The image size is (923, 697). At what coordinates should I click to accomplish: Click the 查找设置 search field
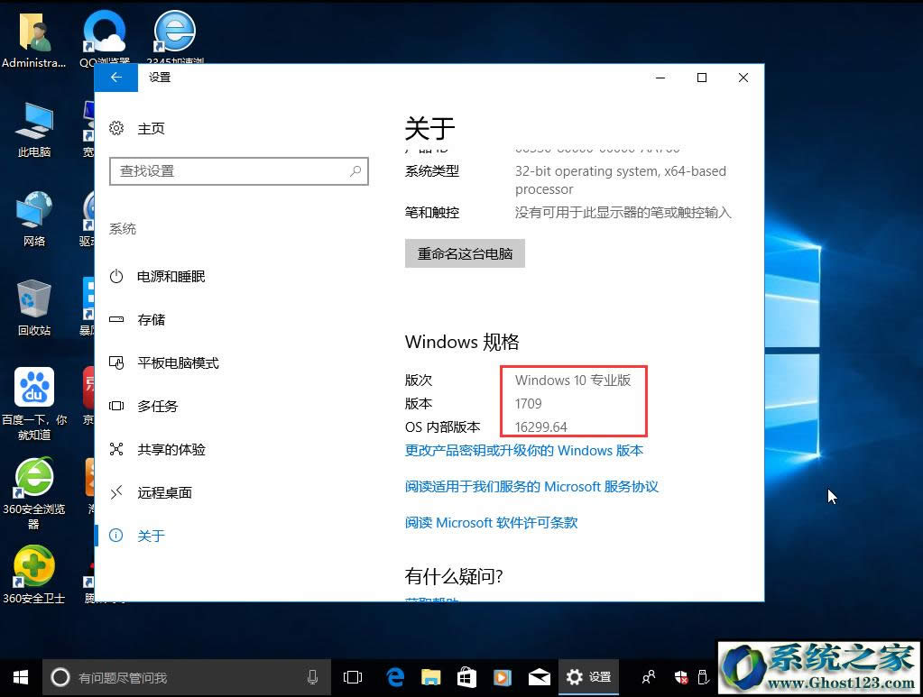coord(238,171)
